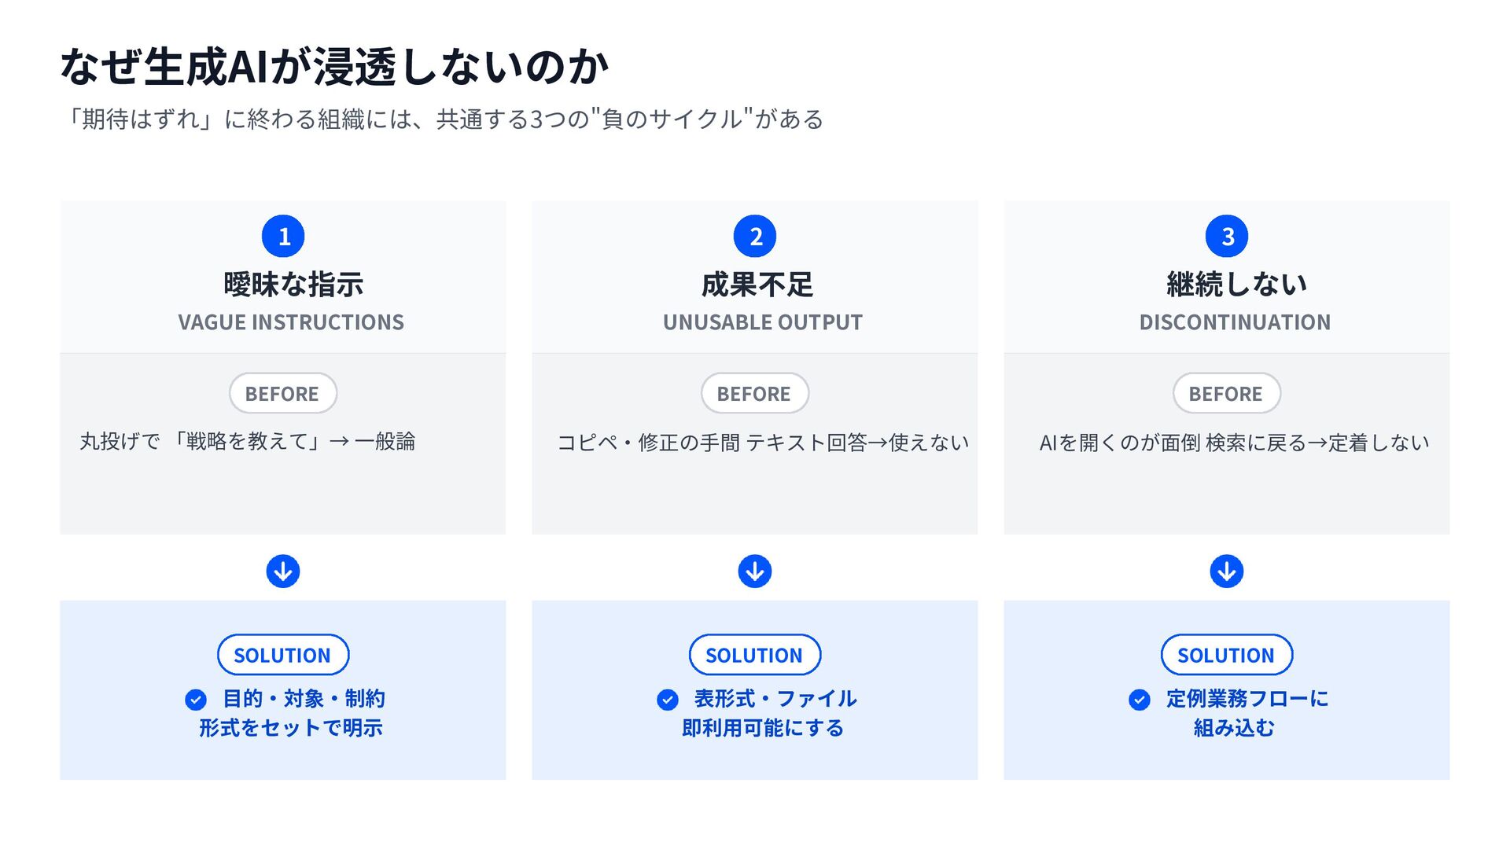Select BEFORE badge in Discontinuation column
The image size is (1510, 849).
pos(1227,393)
